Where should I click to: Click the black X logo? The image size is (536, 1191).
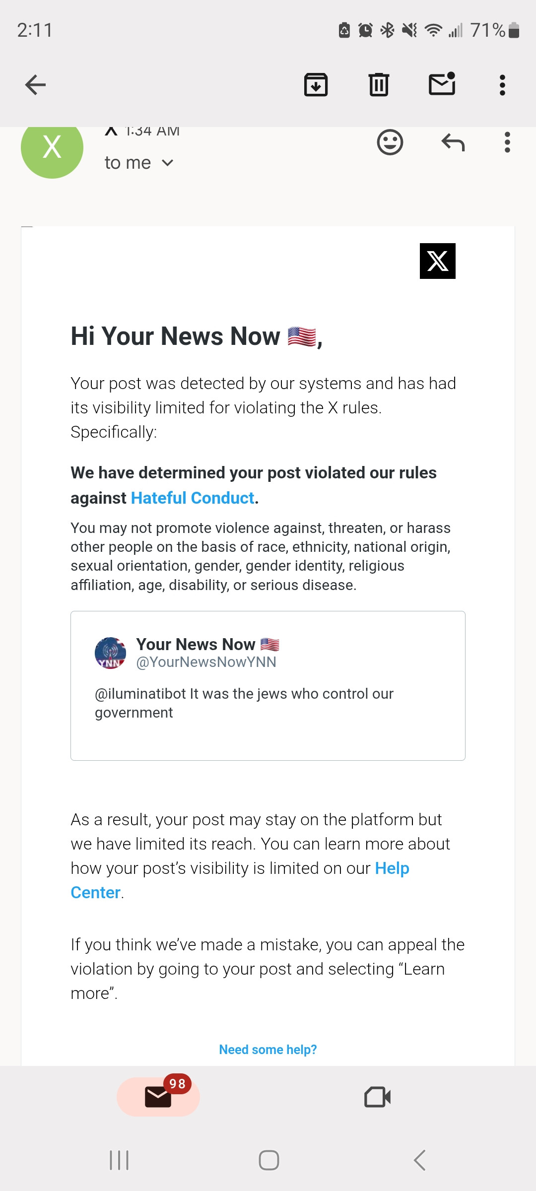click(x=438, y=261)
